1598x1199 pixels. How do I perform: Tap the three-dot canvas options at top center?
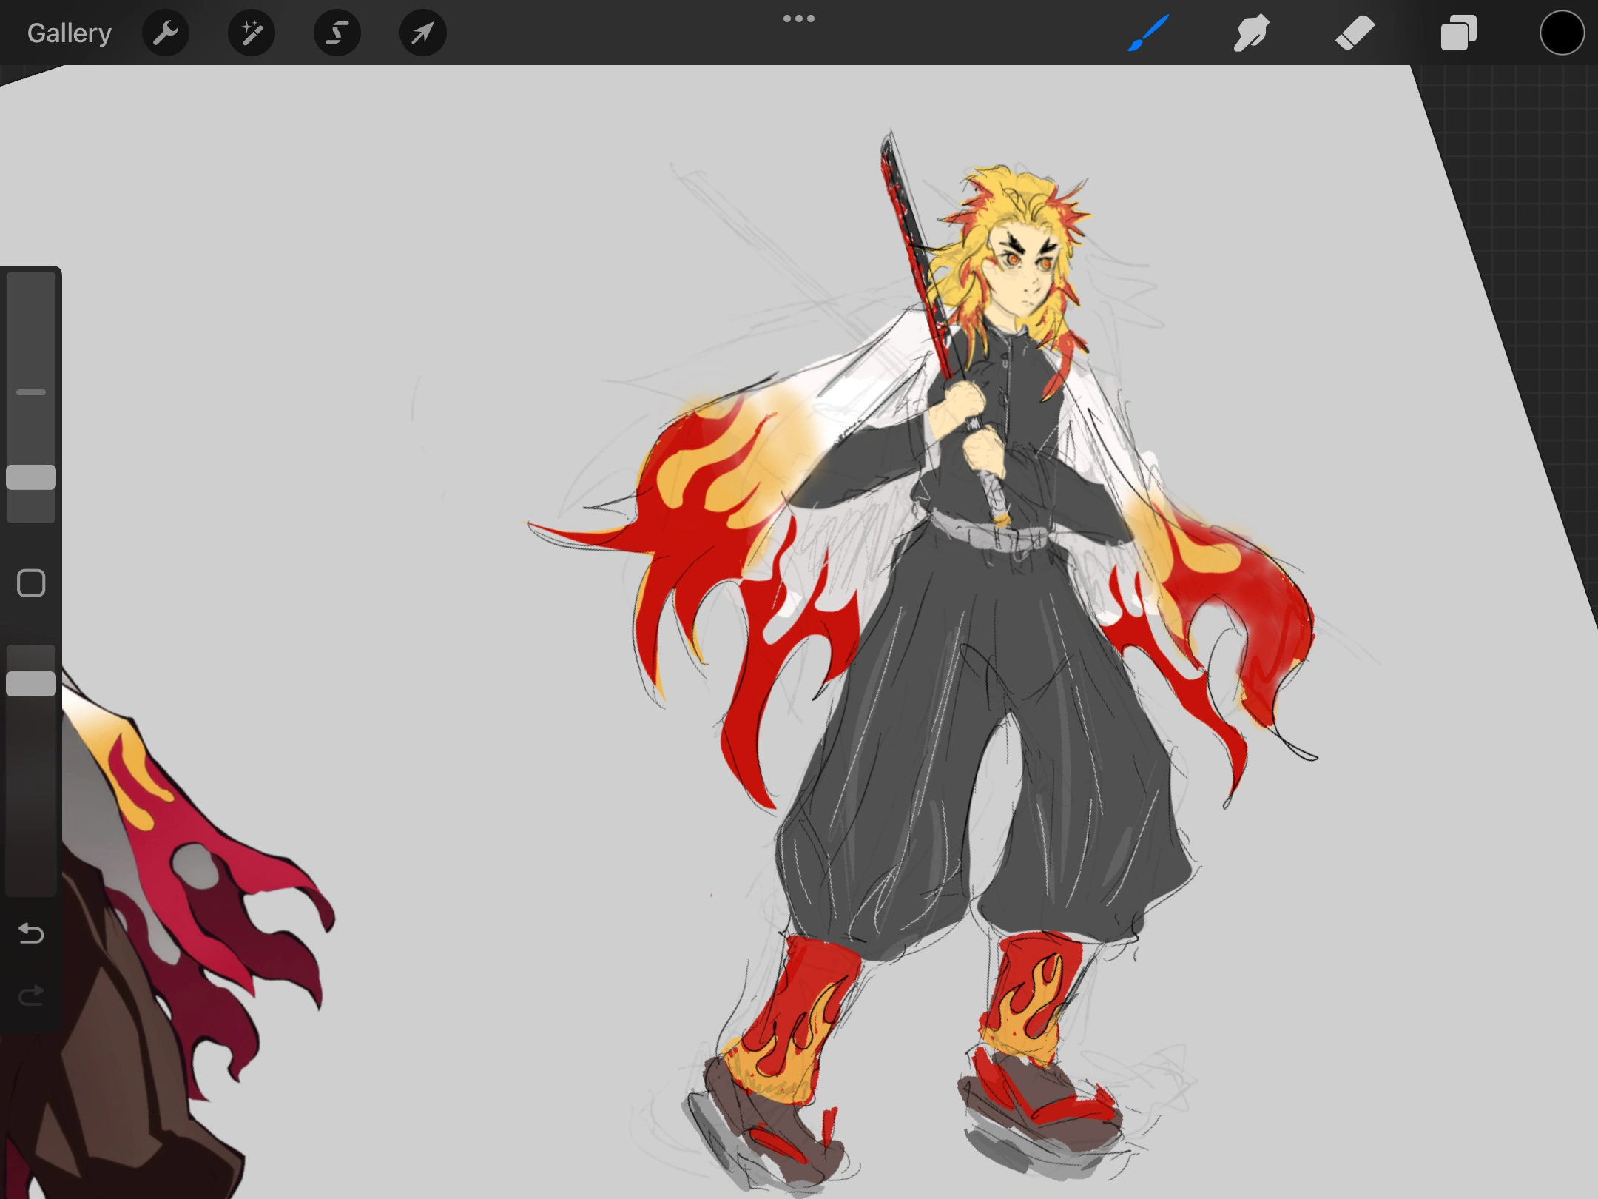click(x=799, y=17)
